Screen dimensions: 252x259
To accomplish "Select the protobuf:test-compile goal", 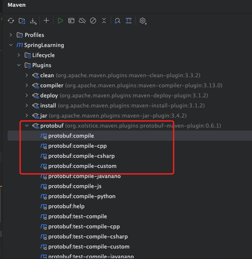I will [78, 217].
